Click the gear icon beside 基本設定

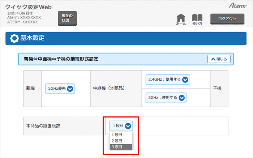pyautogui.click(x=14, y=38)
